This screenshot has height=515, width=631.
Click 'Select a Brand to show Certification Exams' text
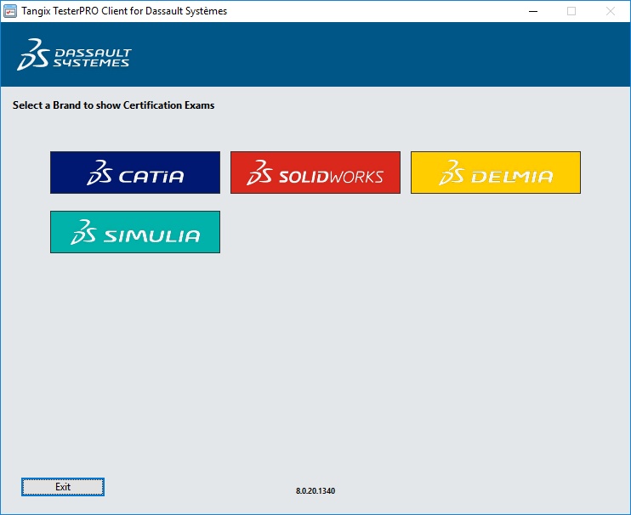(113, 105)
